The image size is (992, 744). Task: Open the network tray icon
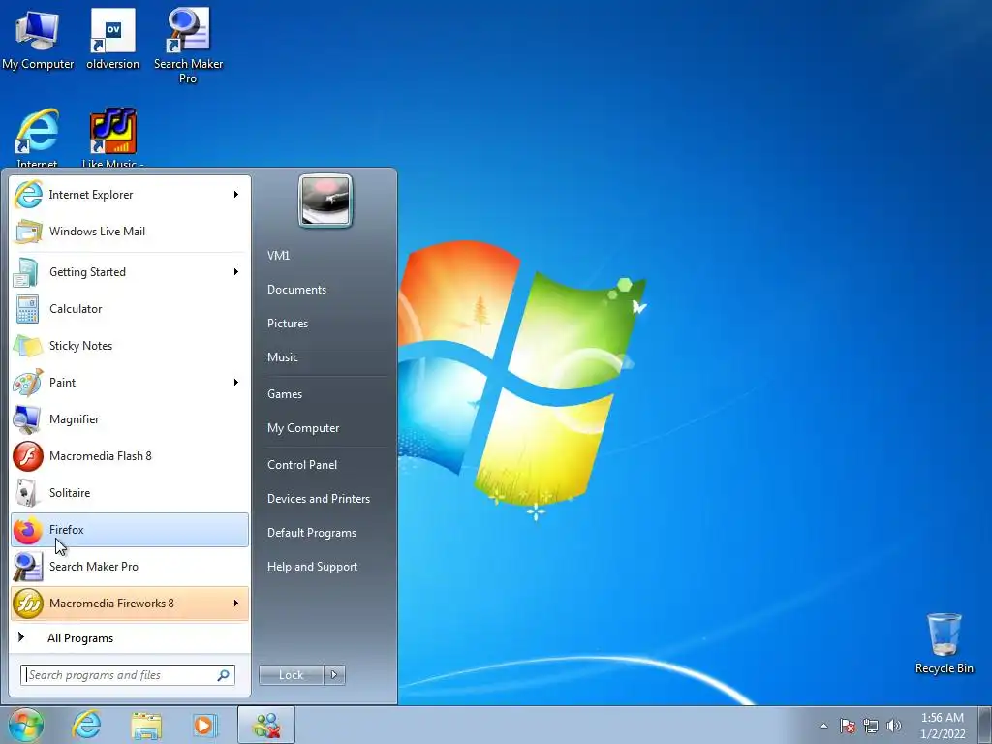point(871,726)
